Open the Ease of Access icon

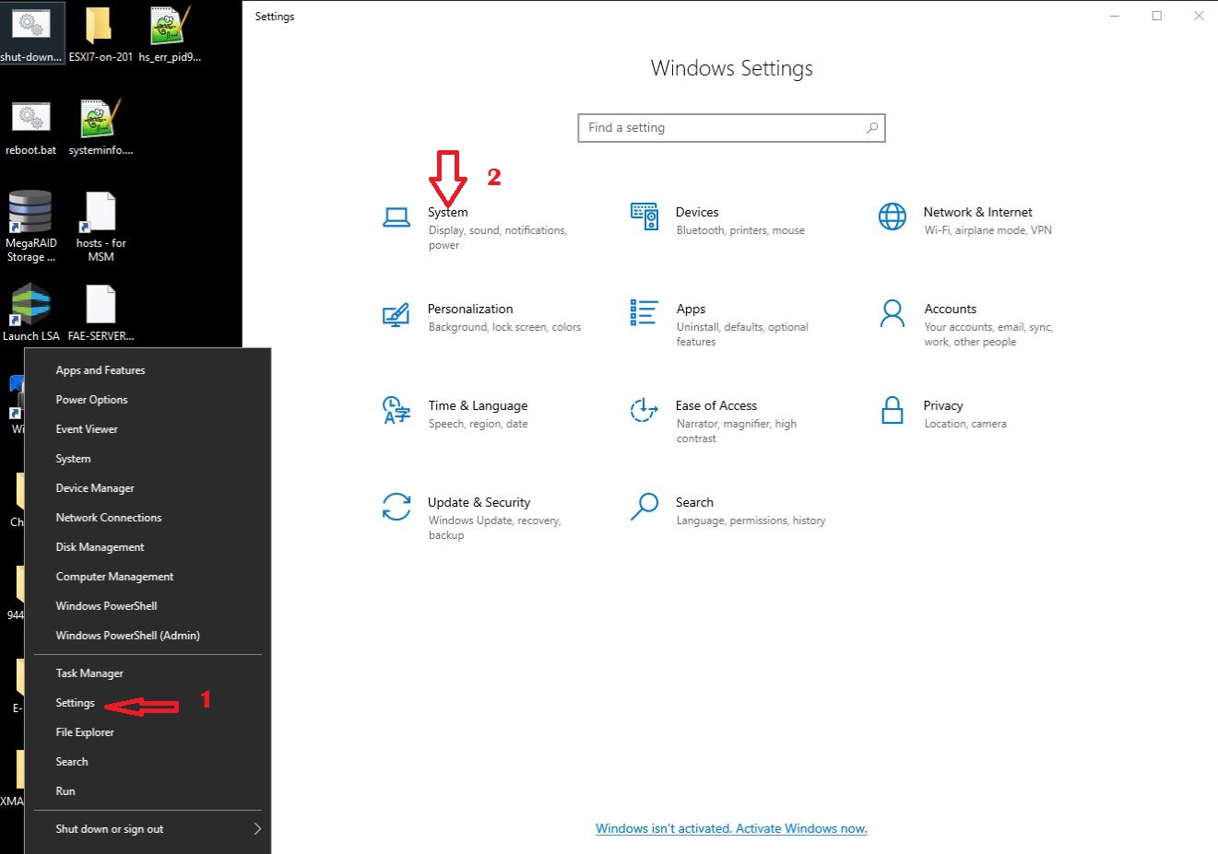point(644,410)
